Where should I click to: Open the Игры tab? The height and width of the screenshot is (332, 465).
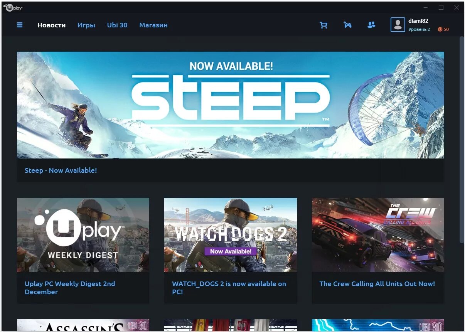(86, 25)
